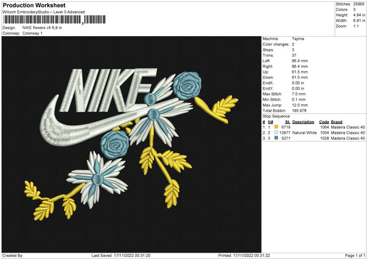This screenshot has width=368, height=260.
Task: Click thread code 1004
Action: tap(324, 133)
